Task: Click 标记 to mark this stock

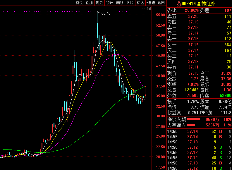Action: (140, 3)
